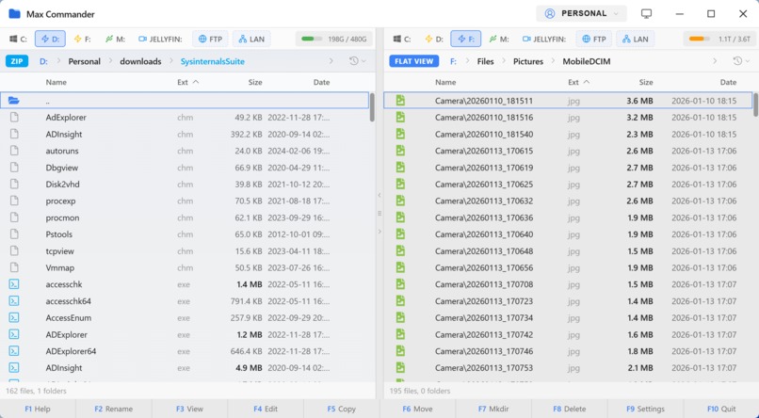Sort left panel by Date column
This screenshot has height=418, width=759.
[x=321, y=82]
